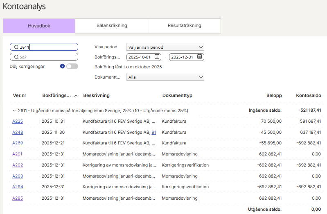Image resolution: width=327 pixels, height=214 pixels.
Task: Sort by the Beskrivning column header
Action: 96,95
